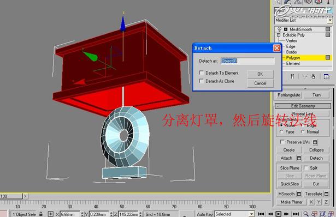Click the Polygon level square icon

(328, 57)
